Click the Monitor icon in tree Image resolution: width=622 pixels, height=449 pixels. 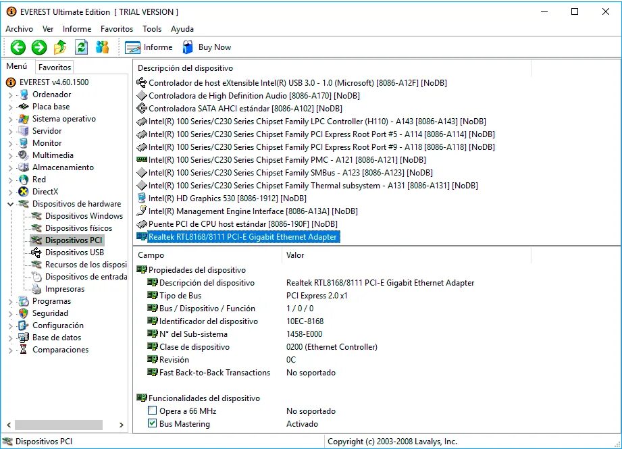[x=24, y=142]
